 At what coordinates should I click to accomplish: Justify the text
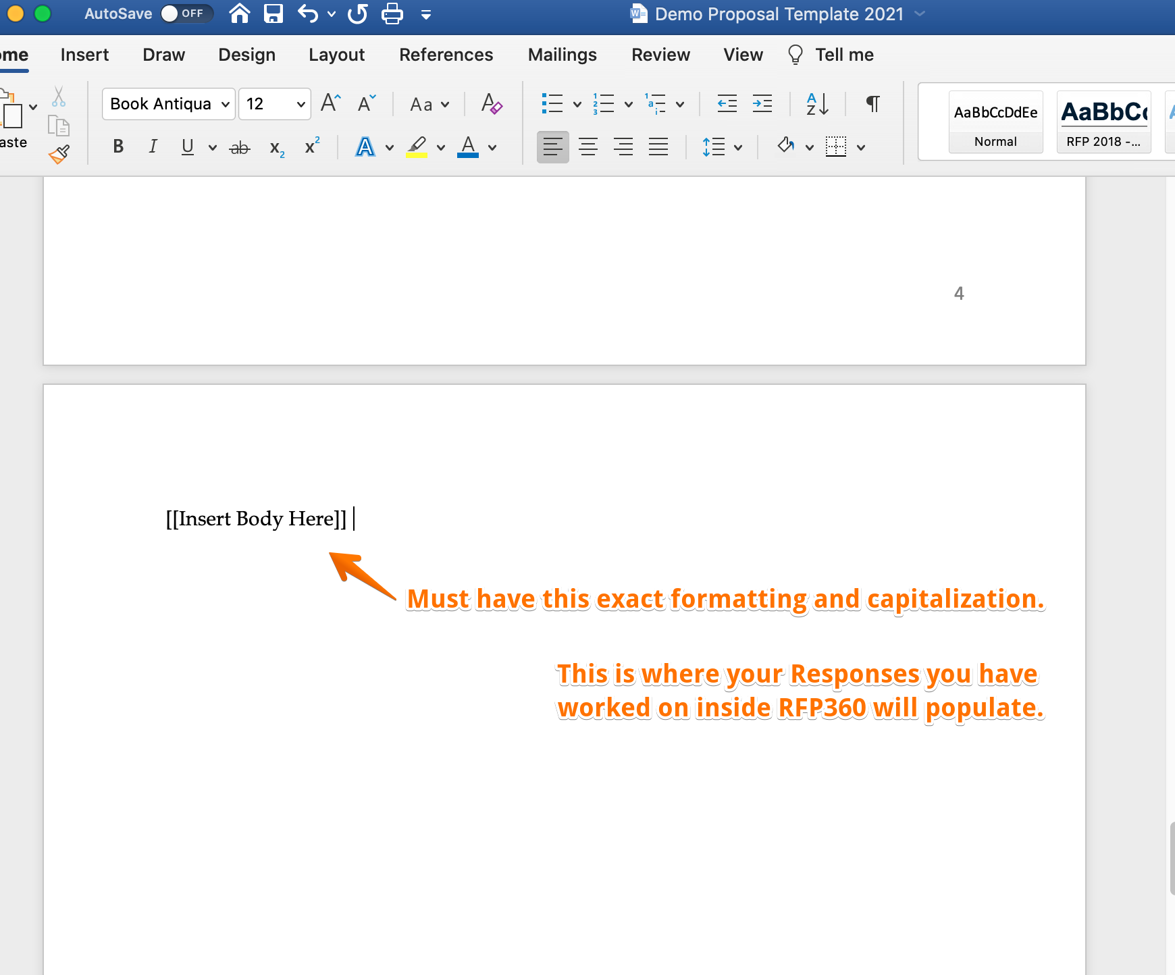(658, 147)
